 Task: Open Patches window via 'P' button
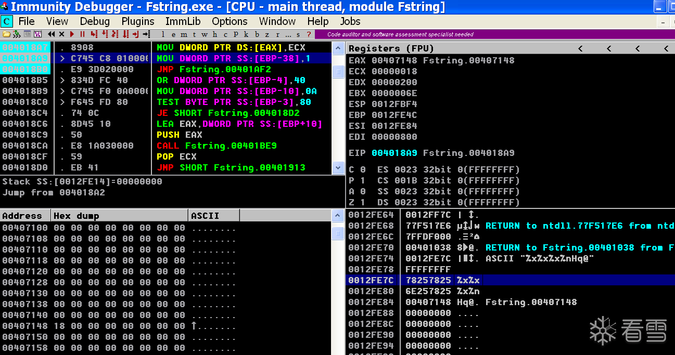[236, 34]
